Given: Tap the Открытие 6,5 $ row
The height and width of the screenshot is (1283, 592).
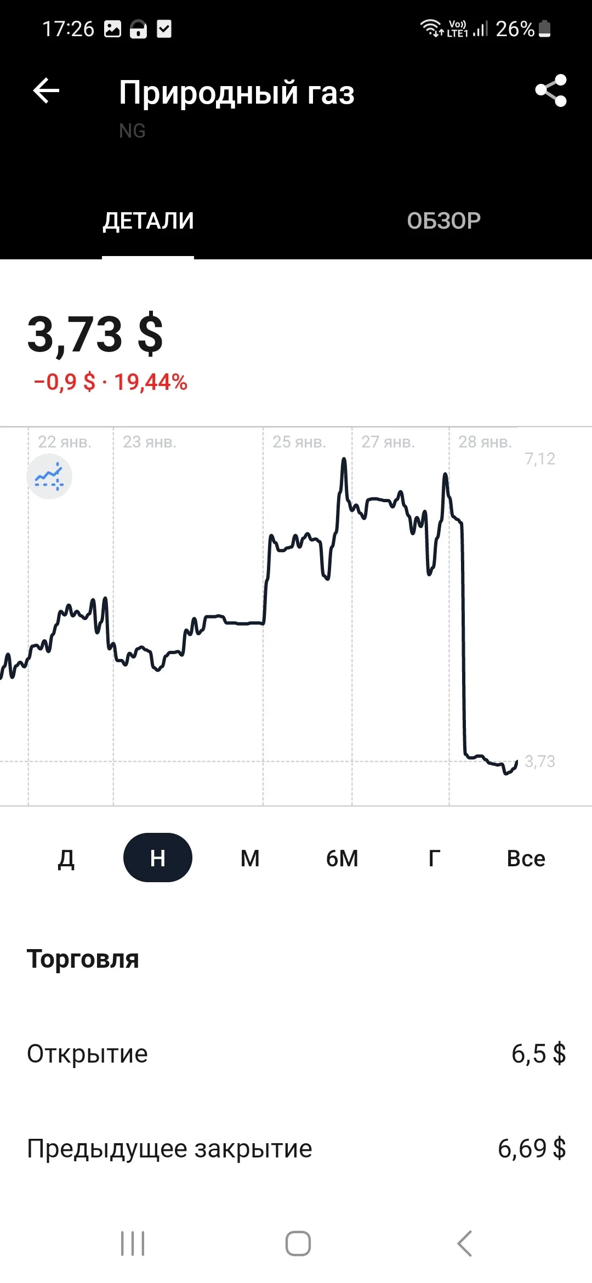Looking at the screenshot, I should pos(296,1054).
